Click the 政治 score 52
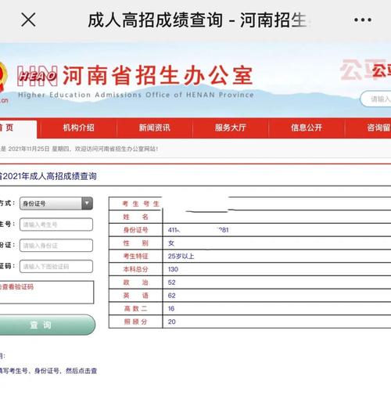Viewport: 391px width, 399px height. click(172, 282)
